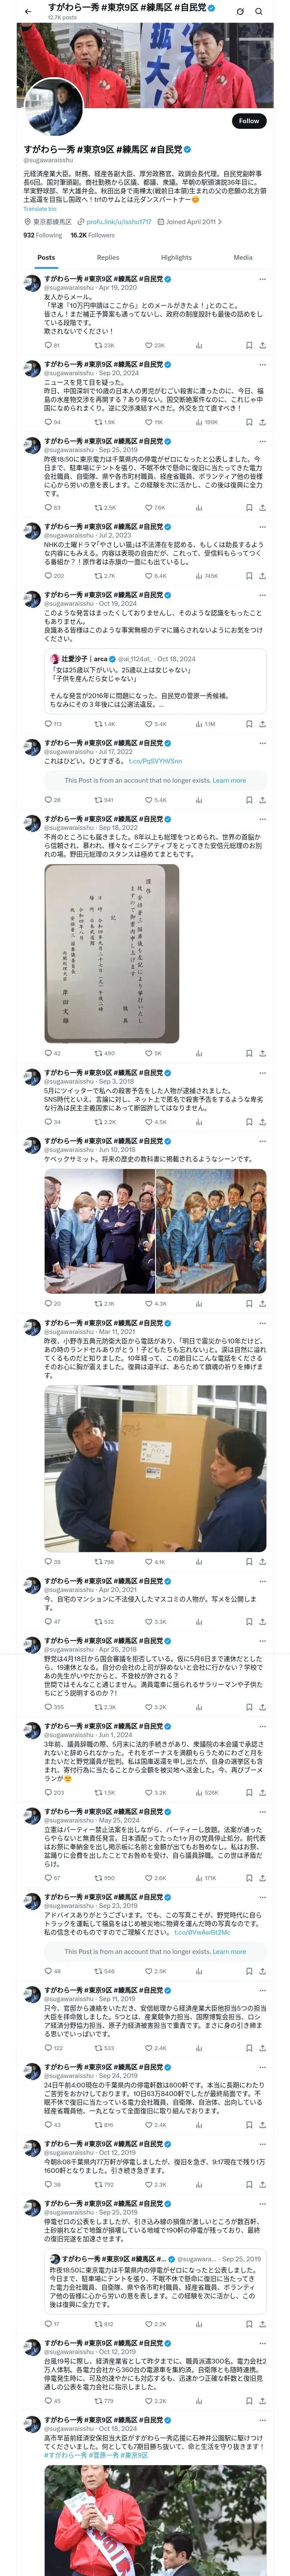Open search icon in the profile header
Viewport: 290px width, 2576px height.
pos(260,11)
